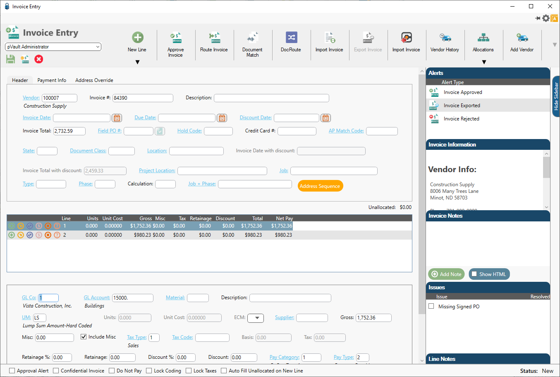560x377 pixels.
Task: Open the Discount Date calendar picker
Action: [x=326, y=118]
